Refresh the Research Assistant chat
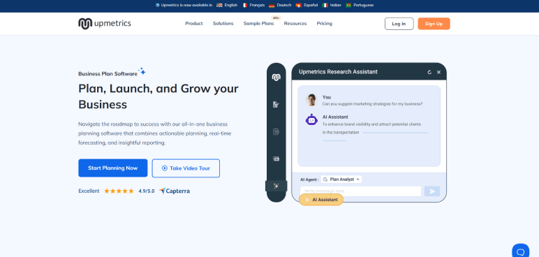 [x=429, y=72]
